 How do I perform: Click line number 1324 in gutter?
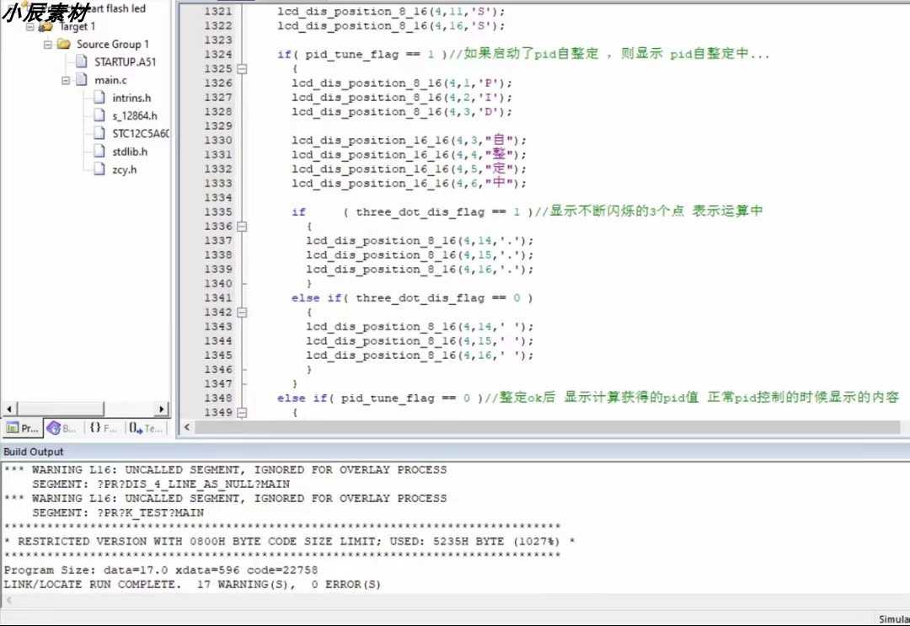pos(217,55)
